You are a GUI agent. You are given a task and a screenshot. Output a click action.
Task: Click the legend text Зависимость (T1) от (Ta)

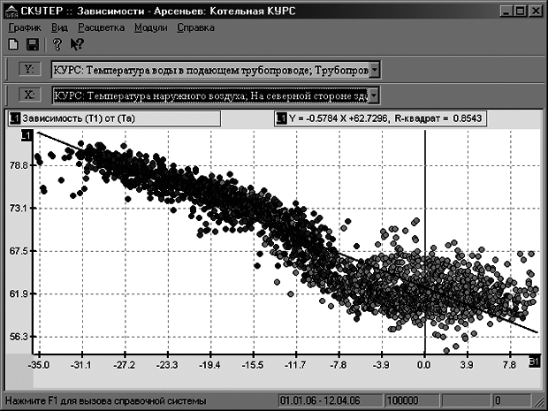pos(79,118)
